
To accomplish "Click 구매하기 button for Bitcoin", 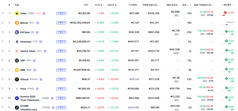I will click(x=61, y=23).
